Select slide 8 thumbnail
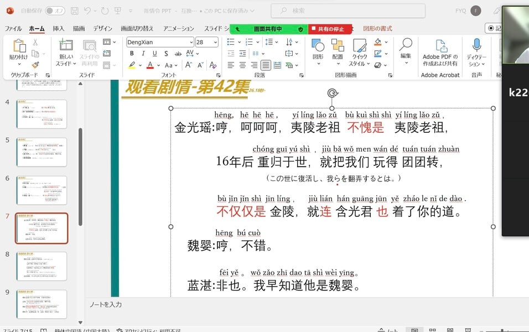Image resolution: width=529 pixels, height=332 pixels. [x=42, y=266]
